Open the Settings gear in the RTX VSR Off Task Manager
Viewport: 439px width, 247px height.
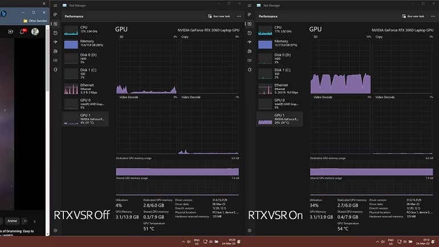coord(55,230)
